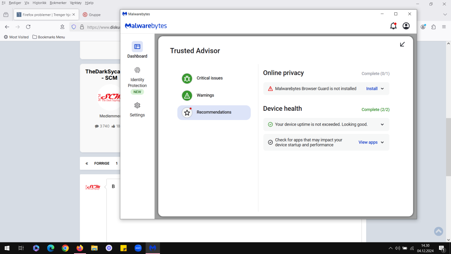Open Identity Protection in the sidebar
Viewport: 451px width, 254px height.
[x=137, y=80]
